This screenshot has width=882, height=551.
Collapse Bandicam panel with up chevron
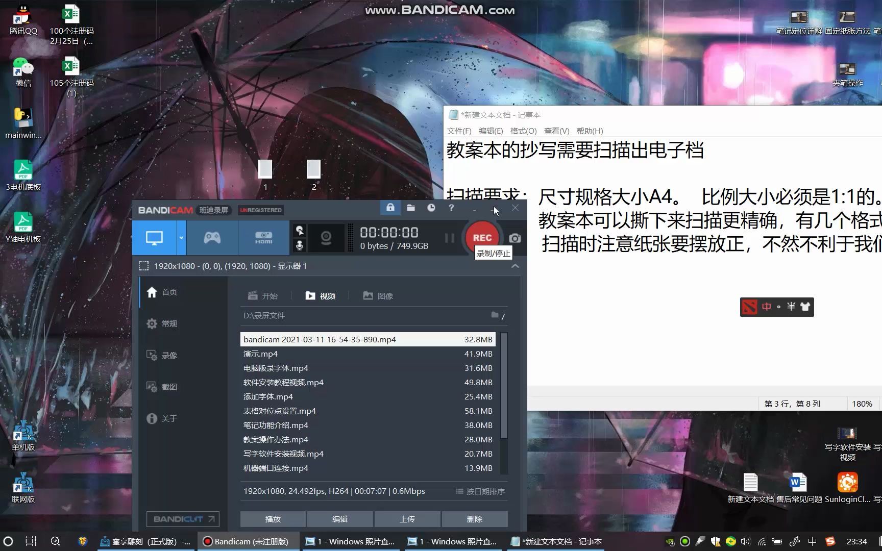coord(515,266)
